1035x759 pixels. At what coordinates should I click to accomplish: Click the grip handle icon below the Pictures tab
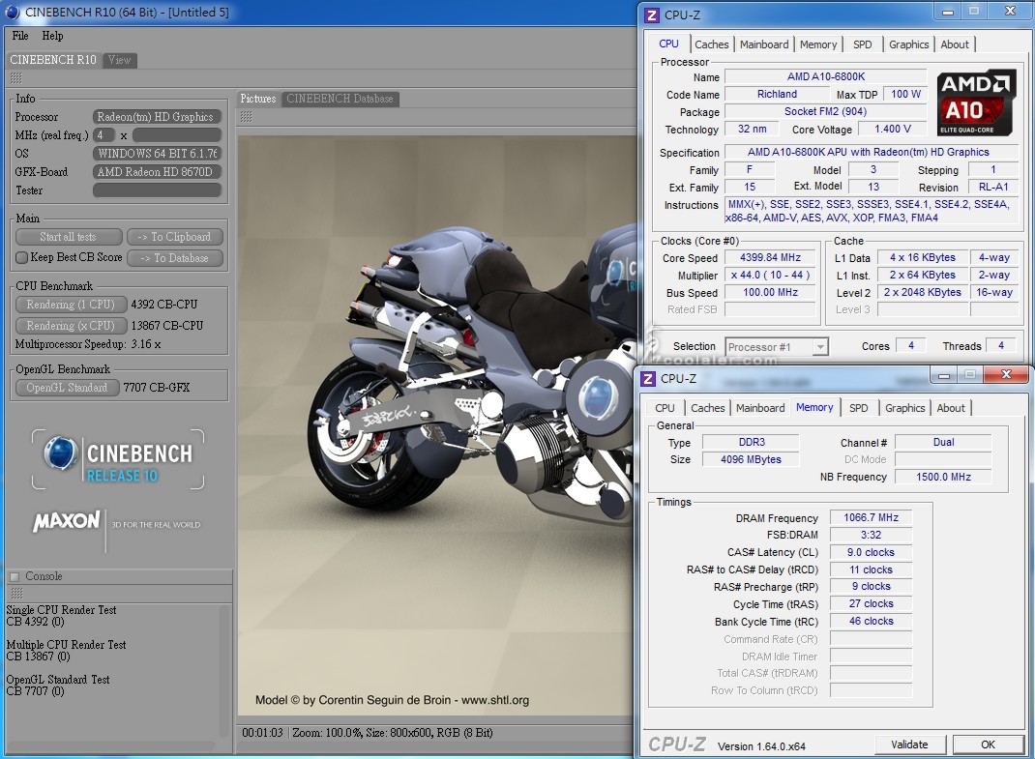246,116
